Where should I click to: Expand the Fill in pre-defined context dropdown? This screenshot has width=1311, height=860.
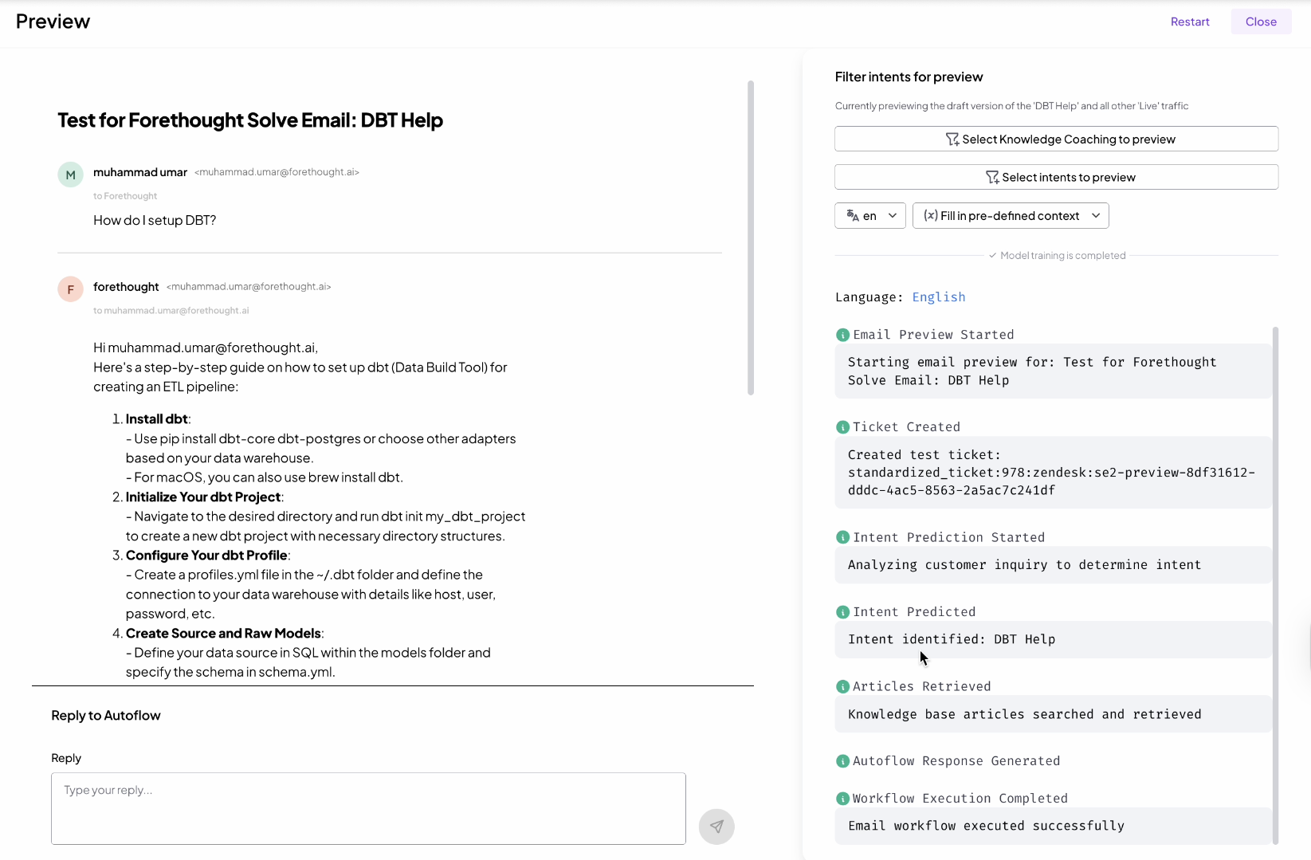[x=1011, y=215]
